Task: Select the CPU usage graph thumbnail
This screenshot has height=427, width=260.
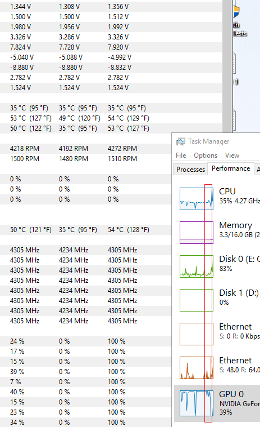Action: [x=197, y=199]
